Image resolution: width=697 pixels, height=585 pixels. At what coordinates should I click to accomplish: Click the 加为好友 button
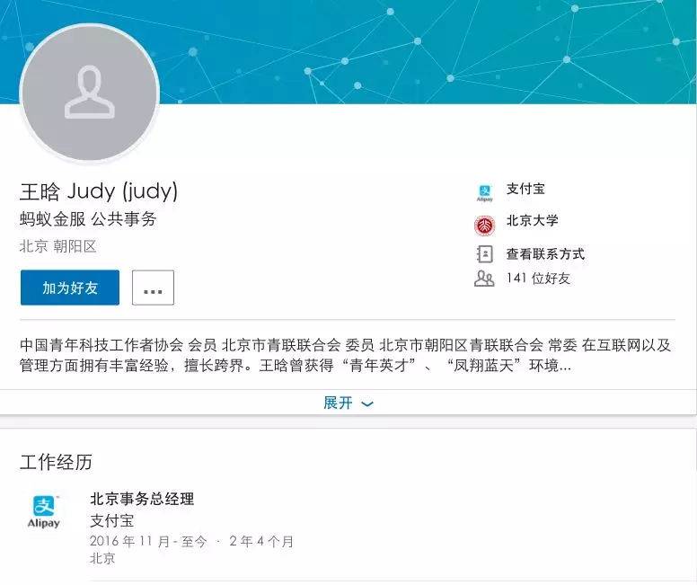click(70, 288)
